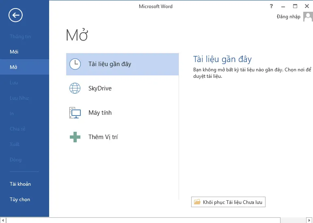313x223 pixels.
Task: Click the In print item
Action: coord(12,114)
